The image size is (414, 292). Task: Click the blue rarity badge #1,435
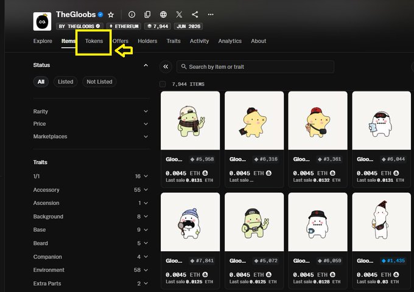[x=393, y=261]
